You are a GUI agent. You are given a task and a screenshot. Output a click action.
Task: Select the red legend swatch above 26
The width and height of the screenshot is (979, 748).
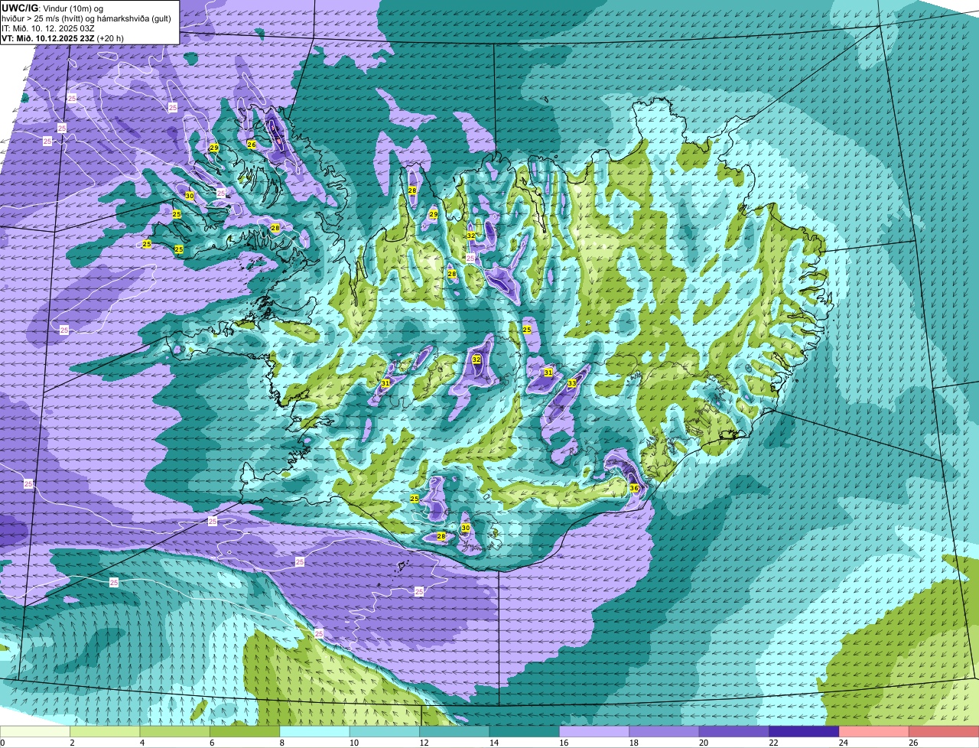click(x=944, y=731)
